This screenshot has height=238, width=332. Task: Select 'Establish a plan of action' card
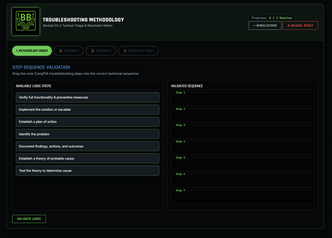pos(87,122)
